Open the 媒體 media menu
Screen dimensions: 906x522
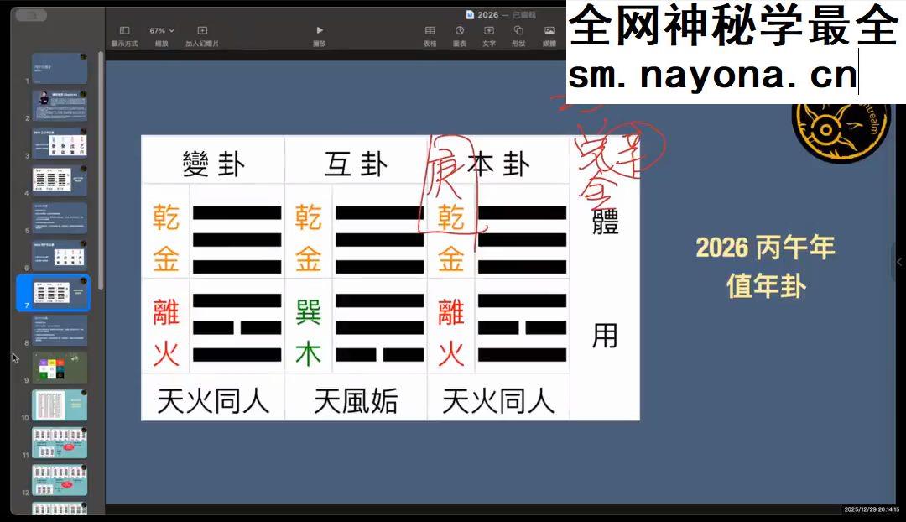click(549, 31)
